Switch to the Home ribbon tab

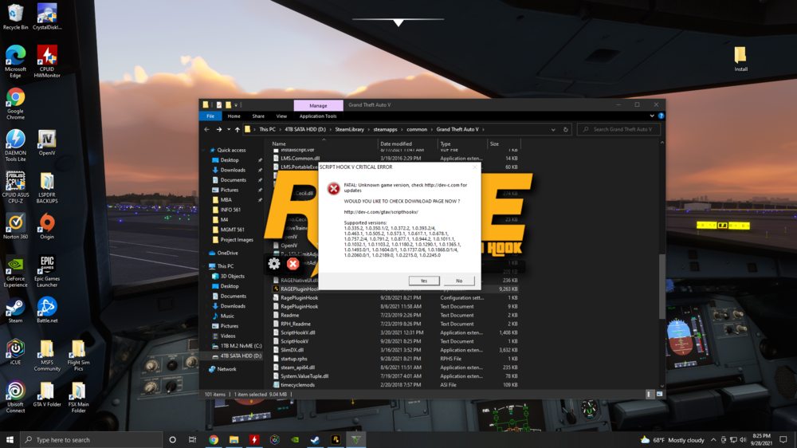pyautogui.click(x=234, y=116)
